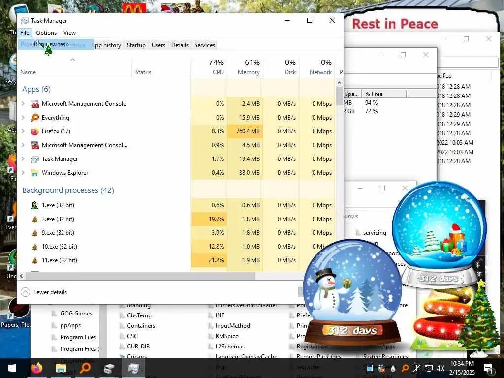Open the notification center icon
The height and width of the screenshot is (378, 504).
[x=488, y=368]
